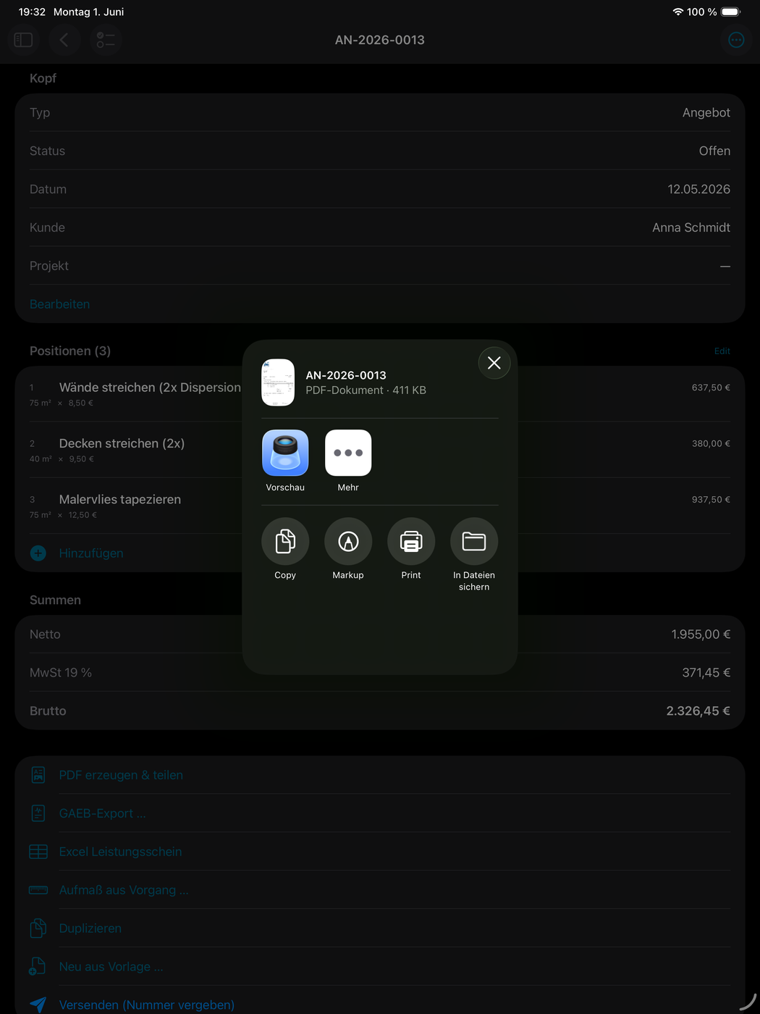Tap the 380,00 € position amount
This screenshot has width=760, height=1014.
coord(711,443)
